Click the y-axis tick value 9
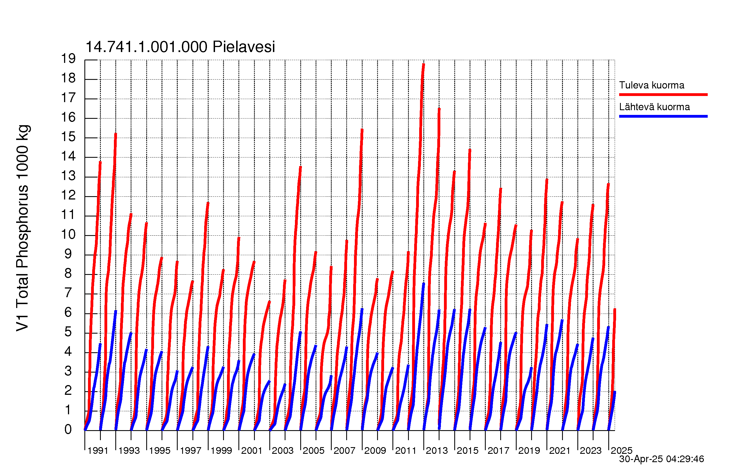Screen dimensions: 752x473 tap(68, 254)
